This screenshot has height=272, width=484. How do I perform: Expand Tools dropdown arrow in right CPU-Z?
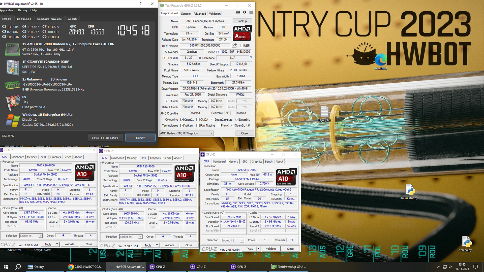258,249
